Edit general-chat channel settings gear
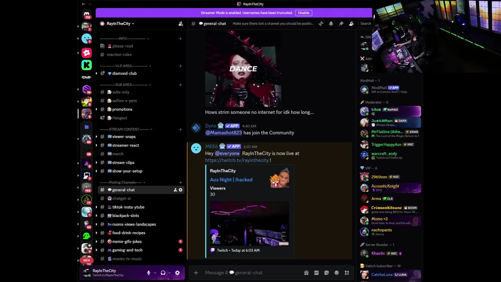Screen dimensions: 501x282 (180, 190)
